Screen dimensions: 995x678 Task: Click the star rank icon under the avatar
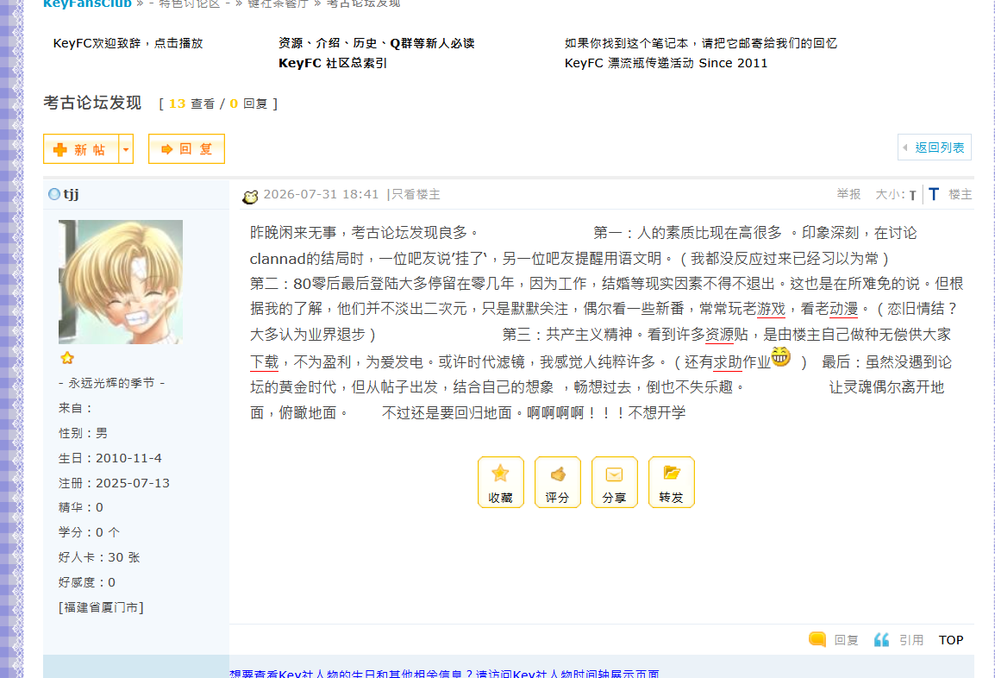tap(67, 358)
